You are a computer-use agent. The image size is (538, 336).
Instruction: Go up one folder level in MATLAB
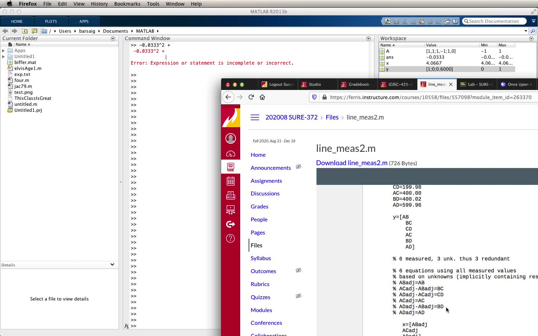pyautogui.click(x=25, y=31)
